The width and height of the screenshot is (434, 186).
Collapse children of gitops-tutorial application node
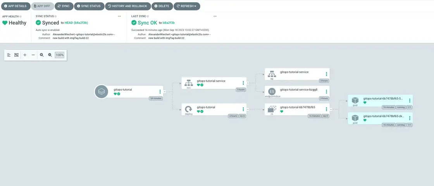pyautogui.click(x=164, y=92)
